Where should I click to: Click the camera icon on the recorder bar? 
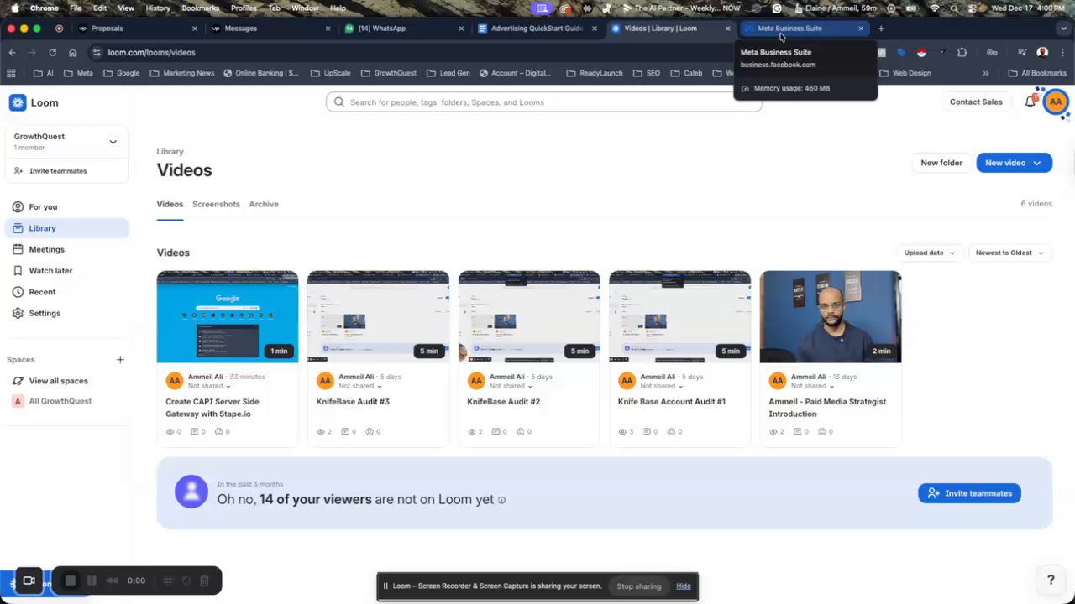point(29,581)
